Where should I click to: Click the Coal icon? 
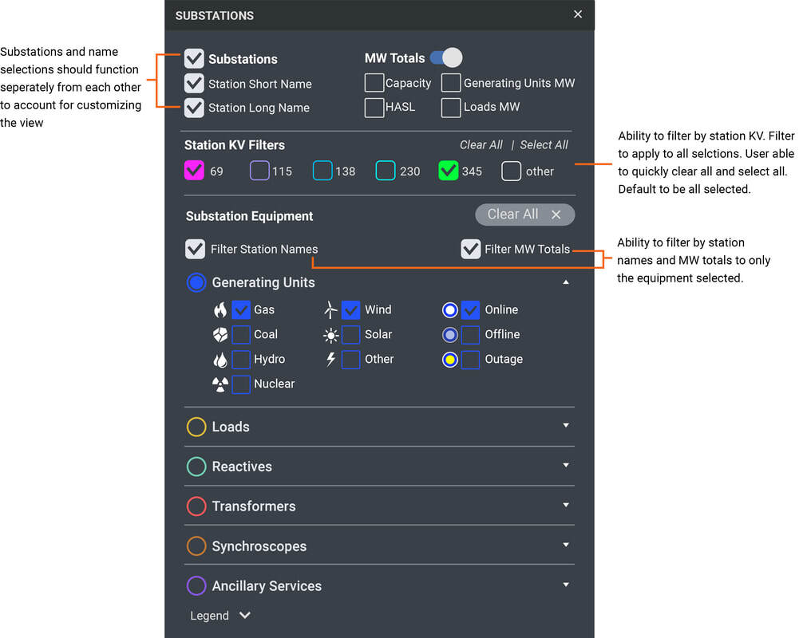220,335
